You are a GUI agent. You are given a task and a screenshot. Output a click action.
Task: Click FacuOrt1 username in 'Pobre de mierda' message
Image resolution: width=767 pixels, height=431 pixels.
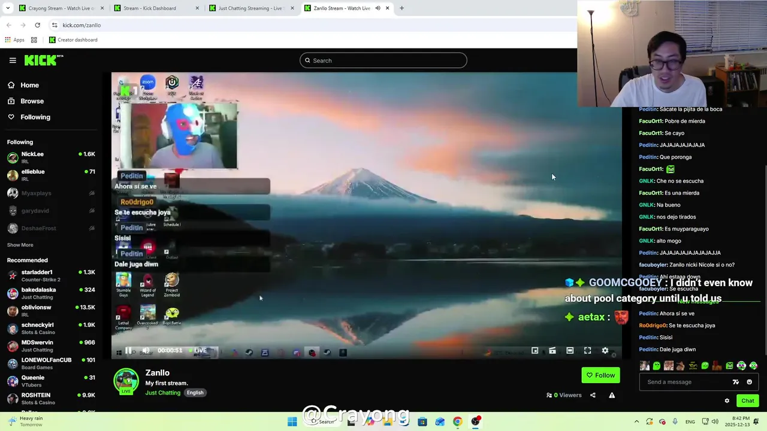[650, 121]
